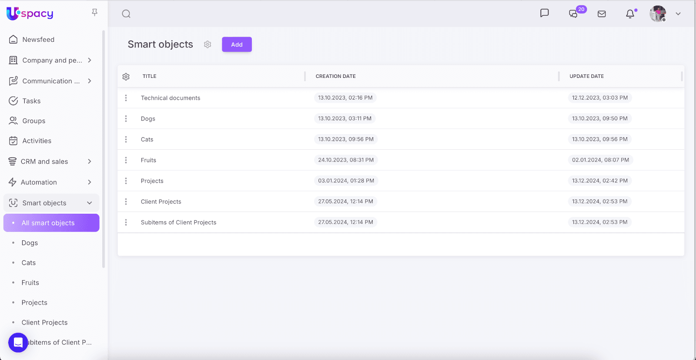Open the support chat widget

[18, 343]
